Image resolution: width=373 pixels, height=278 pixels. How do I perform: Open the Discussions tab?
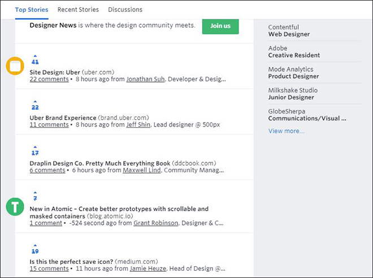(125, 10)
